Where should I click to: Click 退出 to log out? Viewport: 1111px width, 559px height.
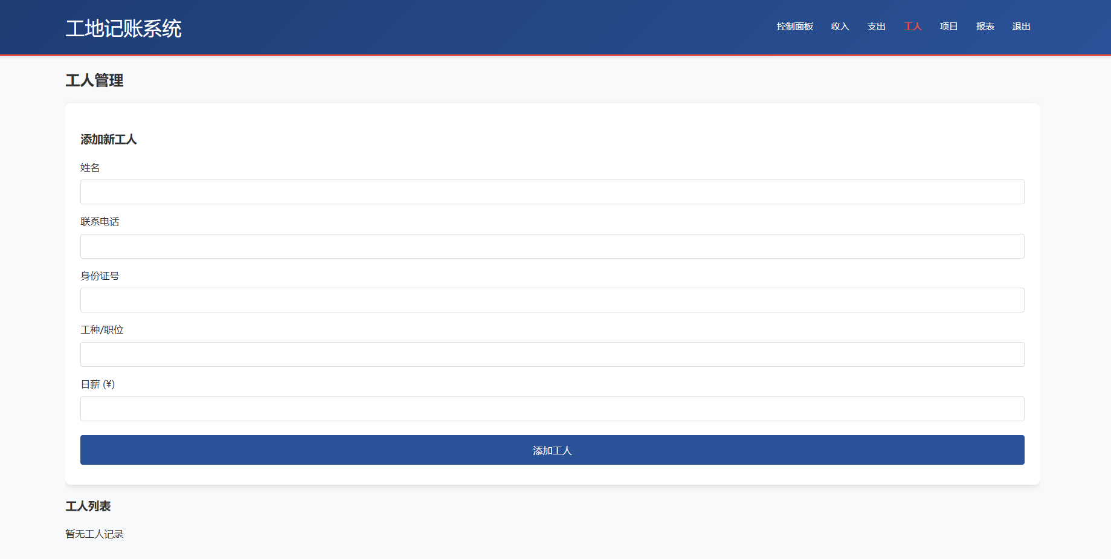(x=1021, y=27)
